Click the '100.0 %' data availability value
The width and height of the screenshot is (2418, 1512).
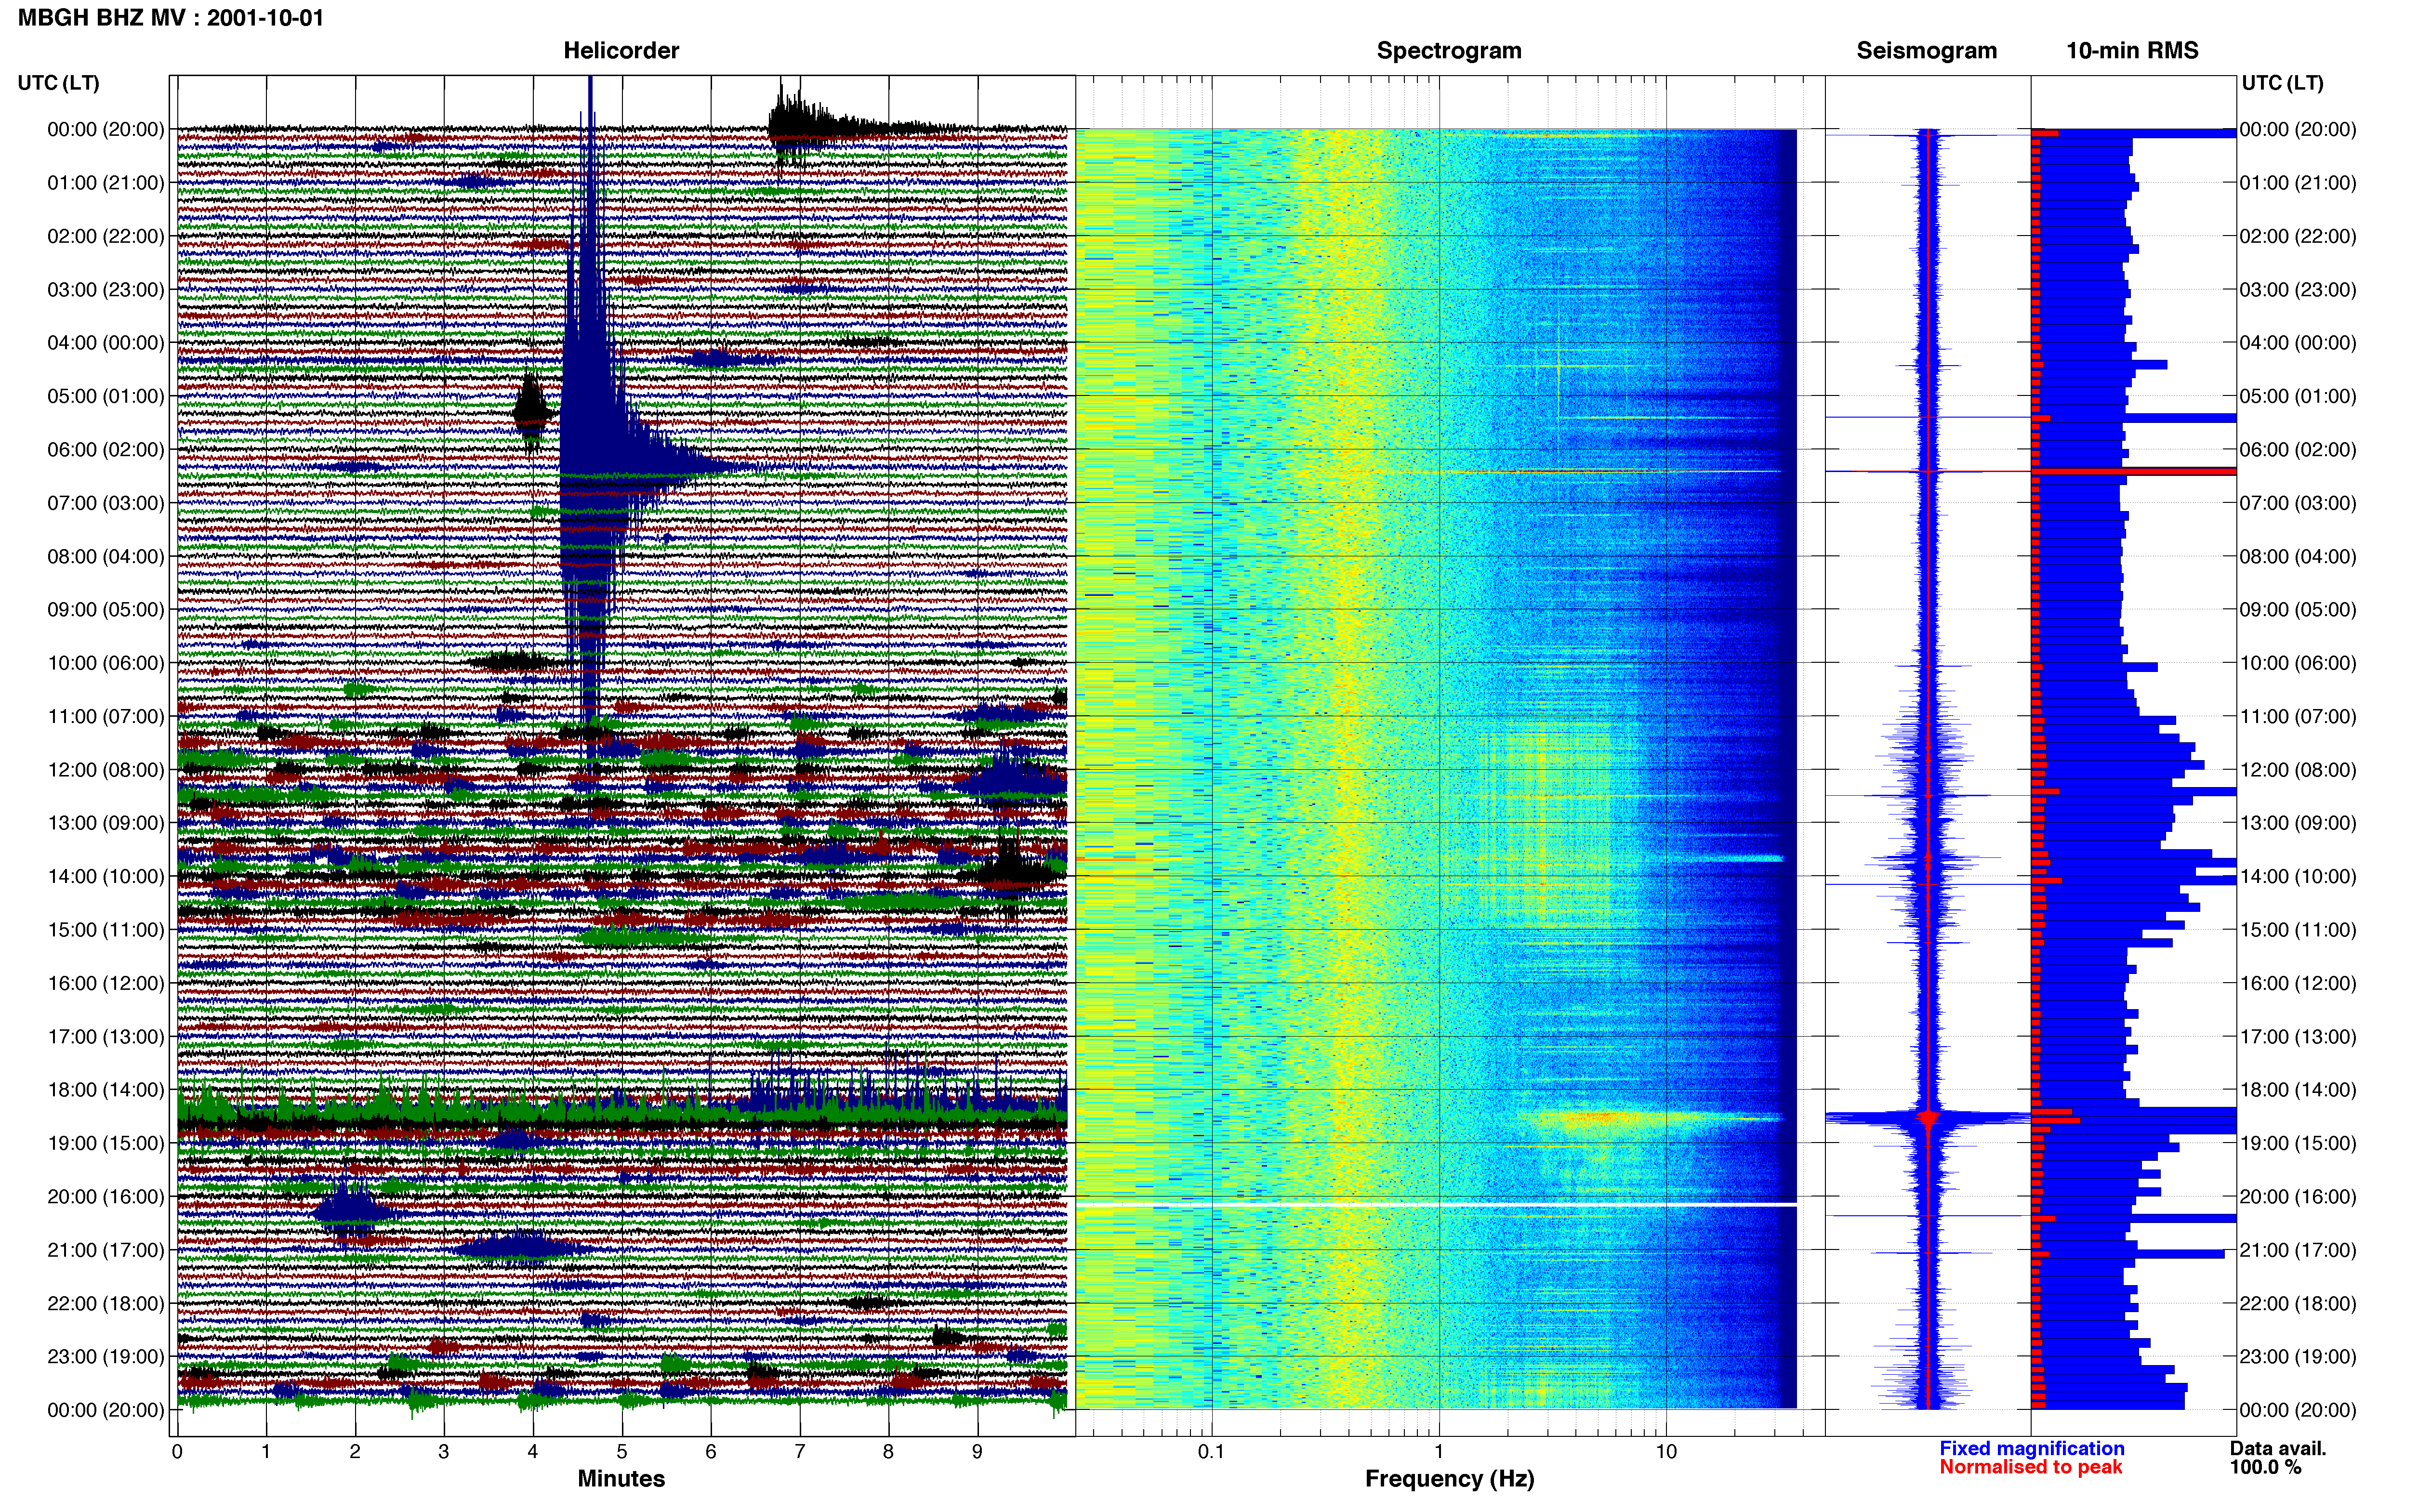pos(2265,1467)
